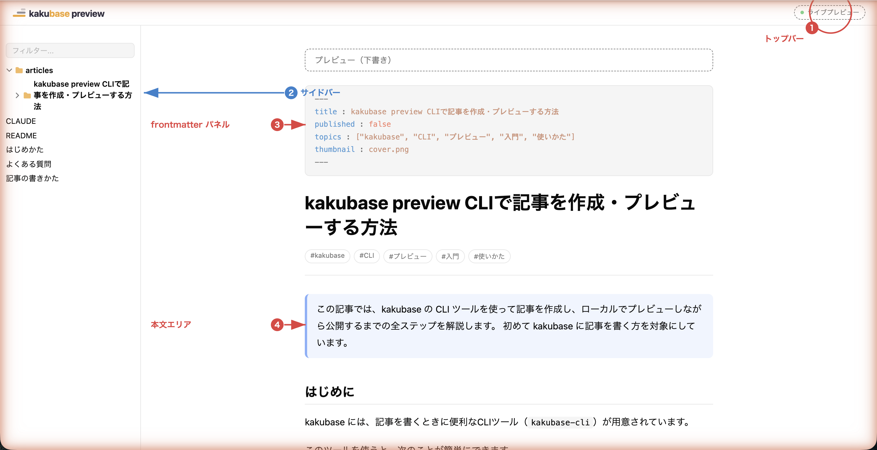Viewport: 877px width, 450px height.
Task: Click the title line in frontmatter
Action: click(436, 112)
